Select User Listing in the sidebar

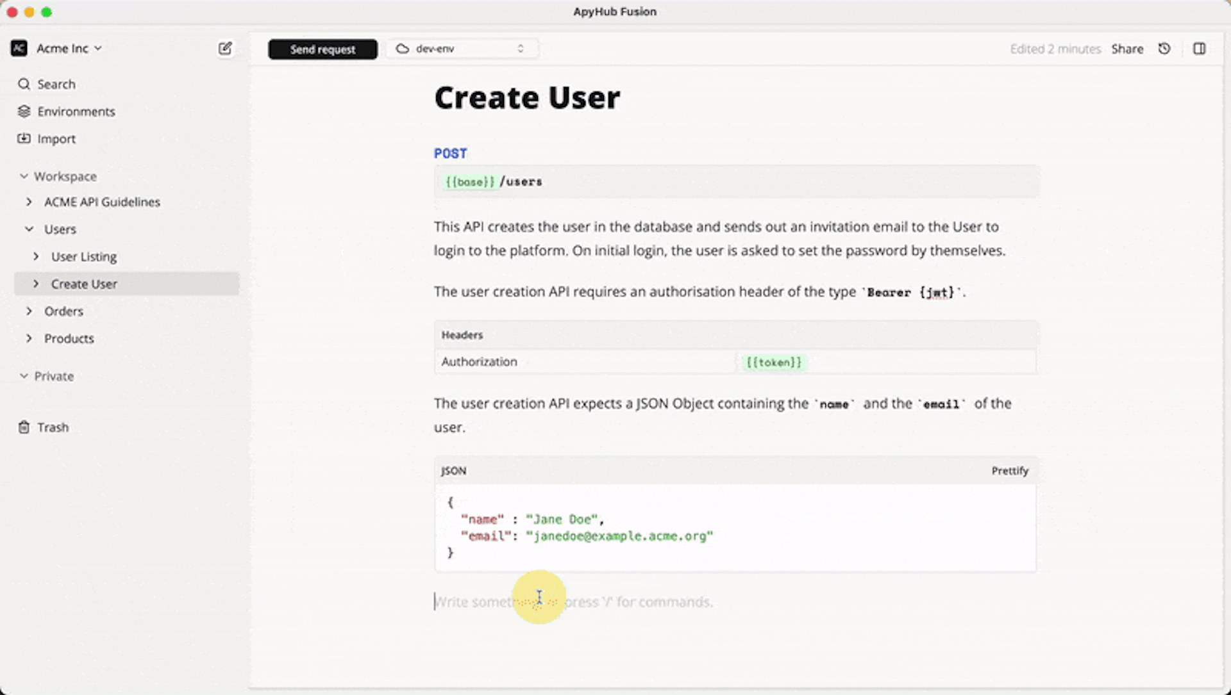pyautogui.click(x=84, y=256)
